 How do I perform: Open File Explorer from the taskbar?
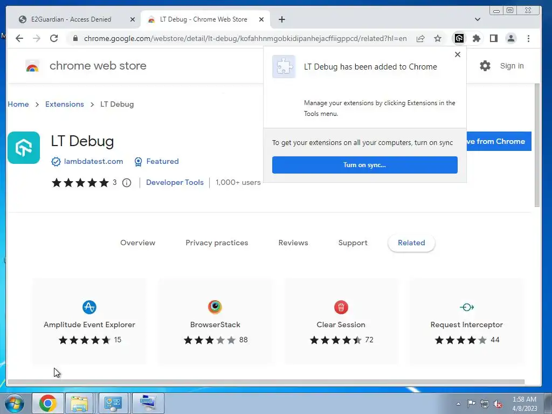click(x=80, y=403)
